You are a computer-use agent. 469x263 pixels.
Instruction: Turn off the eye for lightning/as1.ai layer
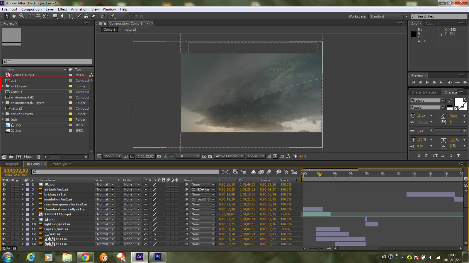[4, 224]
